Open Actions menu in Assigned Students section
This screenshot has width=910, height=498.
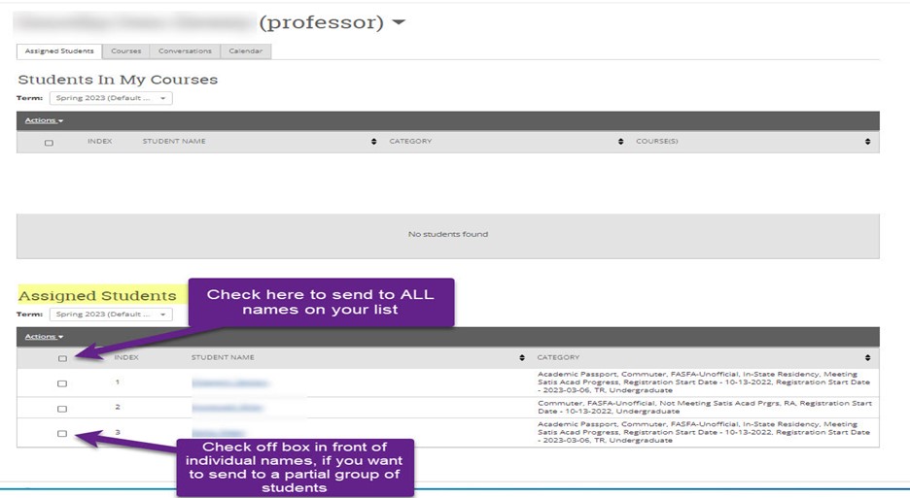pyautogui.click(x=44, y=337)
